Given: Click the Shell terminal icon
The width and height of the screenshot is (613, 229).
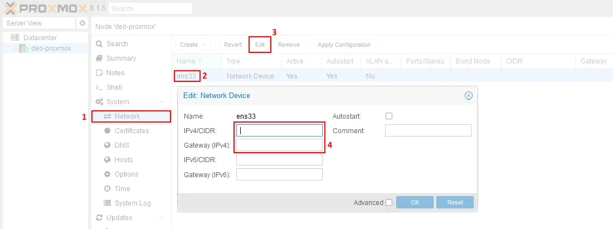Looking at the screenshot, I should pos(99,87).
